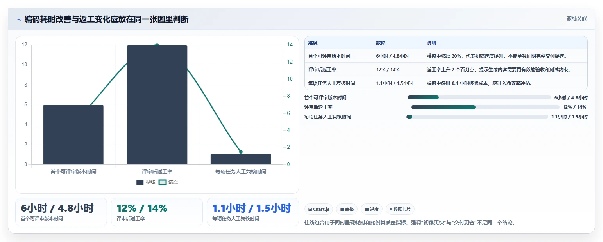Select the Chart.js pill
This screenshot has width=603, height=242.
point(318,209)
